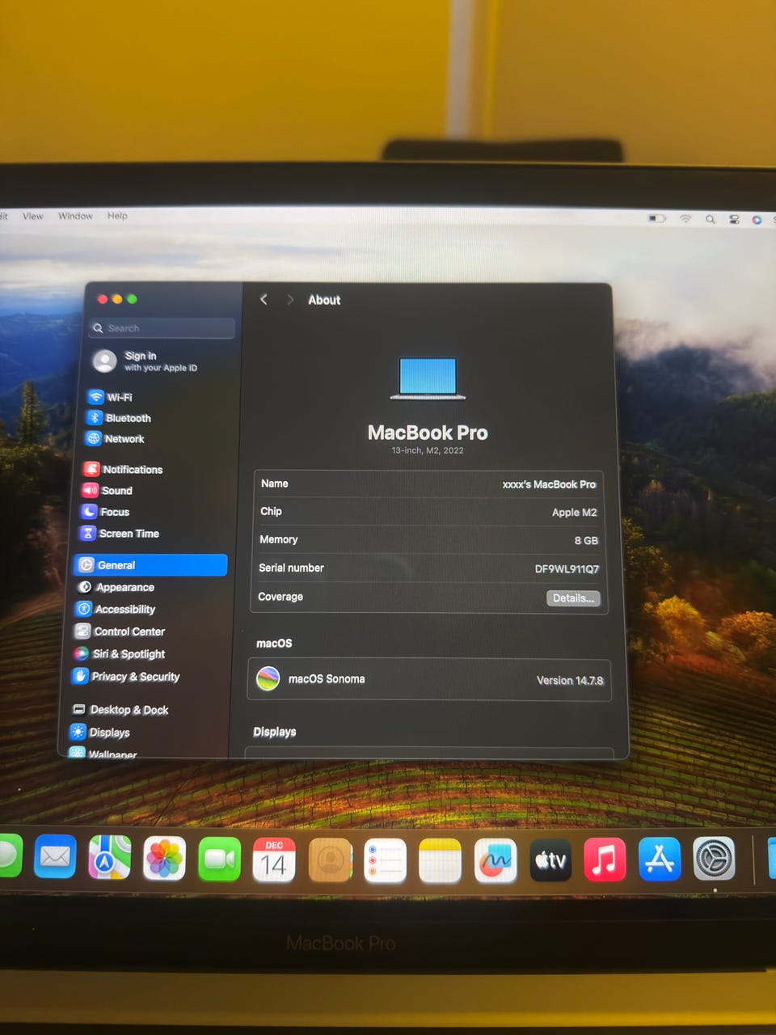
Task: Open Apple TV from the Dock
Action: (550, 860)
